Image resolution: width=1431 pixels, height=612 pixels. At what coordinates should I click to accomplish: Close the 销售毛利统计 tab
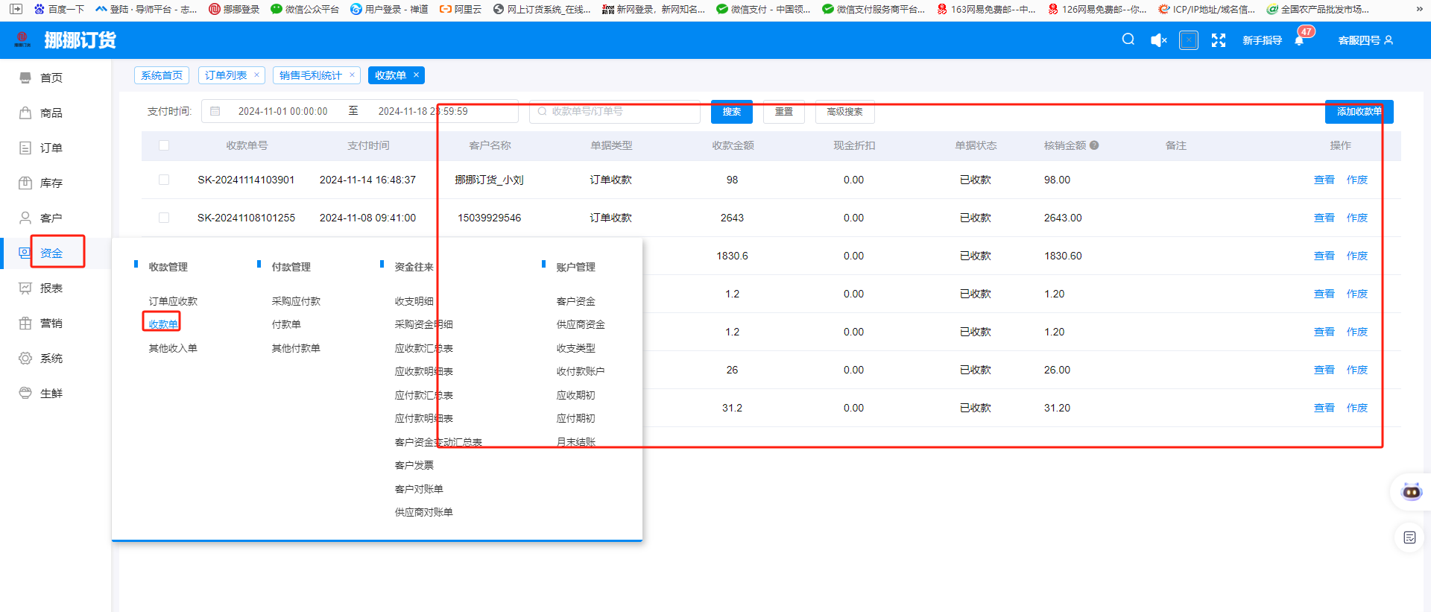tap(352, 75)
